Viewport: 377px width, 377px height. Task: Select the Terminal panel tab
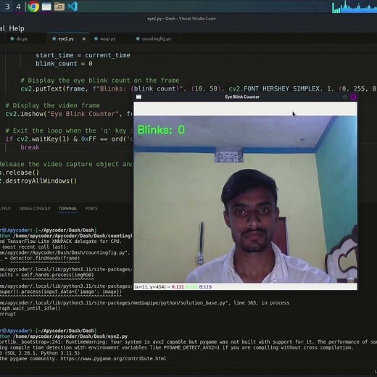tap(67, 208)
